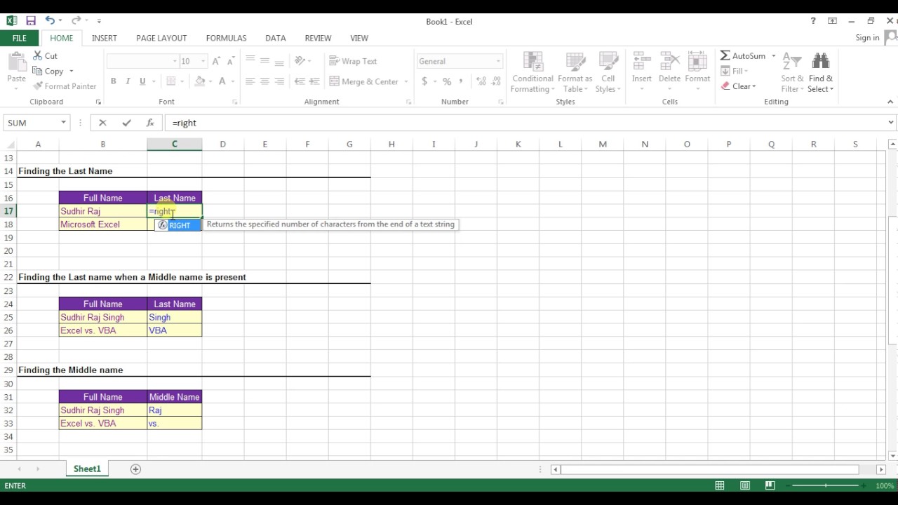The width and height of the screenshot is (898, 505).
Task: Switch to Page Break Preview in status bar
Action: click(770, 485)
